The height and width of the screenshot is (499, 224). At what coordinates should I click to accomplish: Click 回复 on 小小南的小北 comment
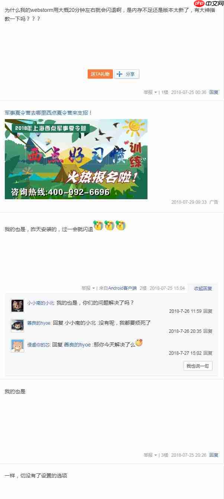[208, 311]
